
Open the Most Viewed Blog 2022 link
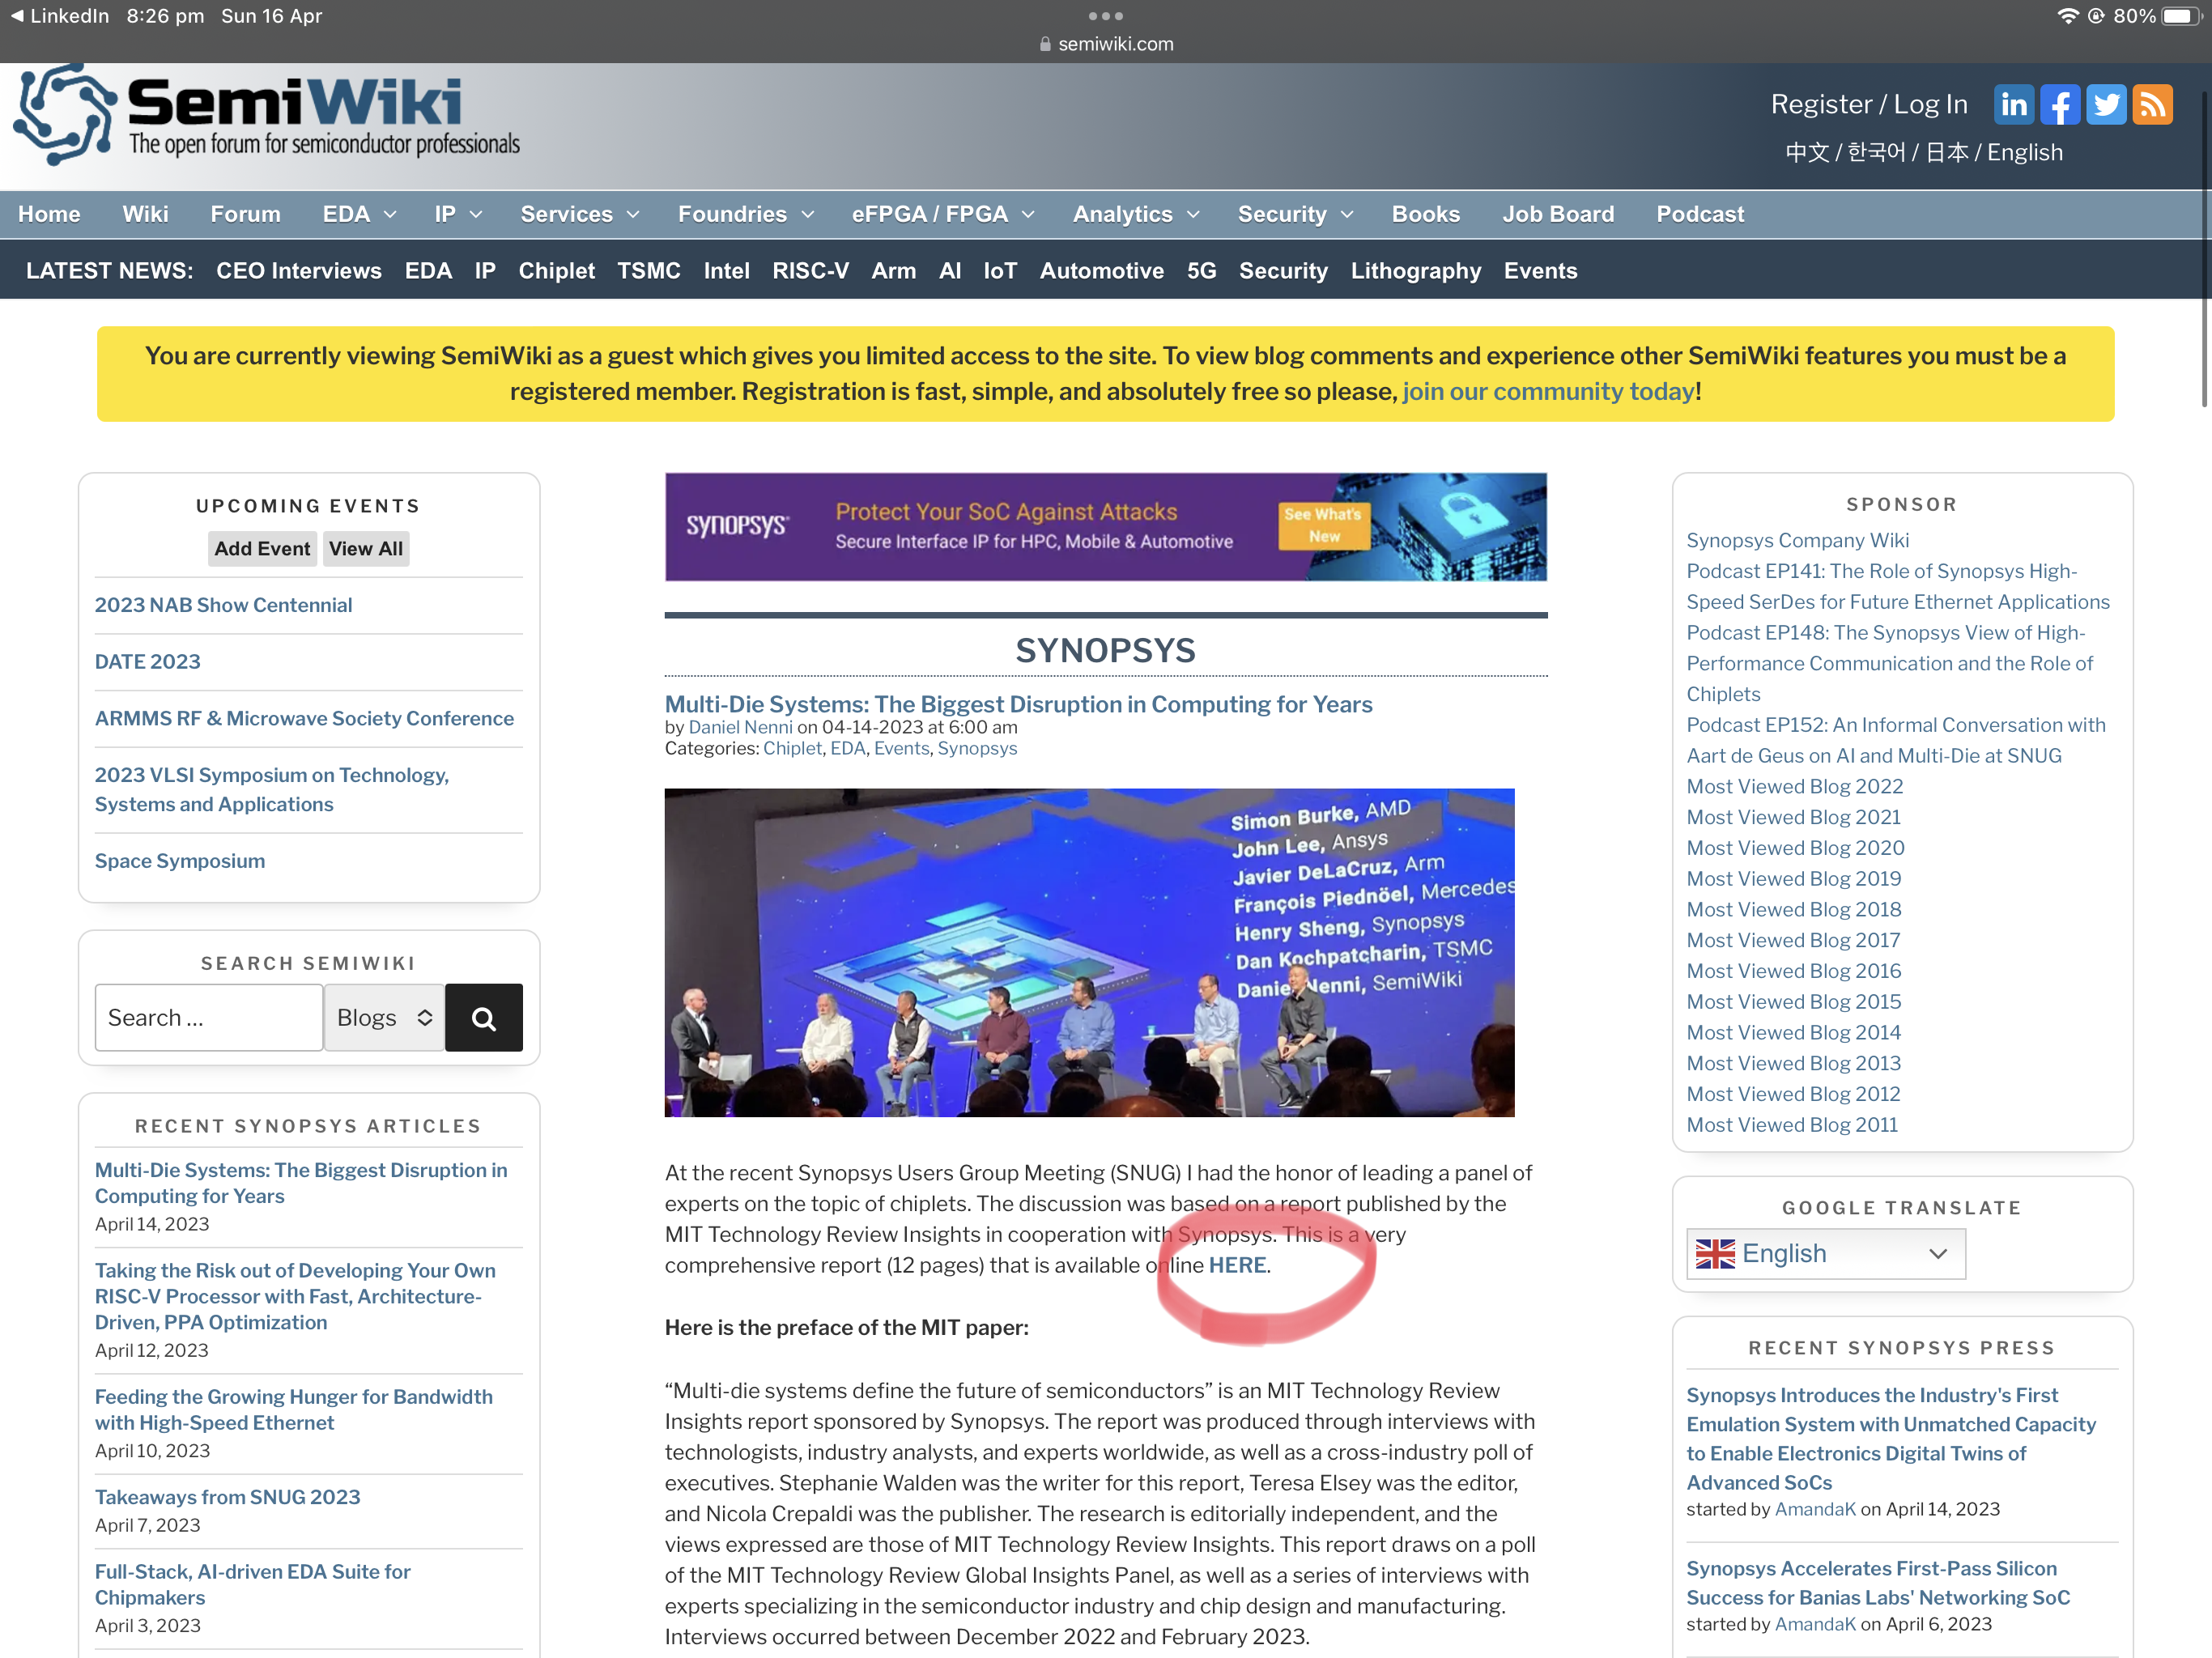pyautogui.click(x=1794, y=786)
